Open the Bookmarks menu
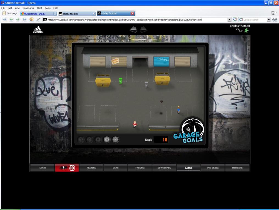The height and width of the screenshot is (210, 279). point(28,8)
